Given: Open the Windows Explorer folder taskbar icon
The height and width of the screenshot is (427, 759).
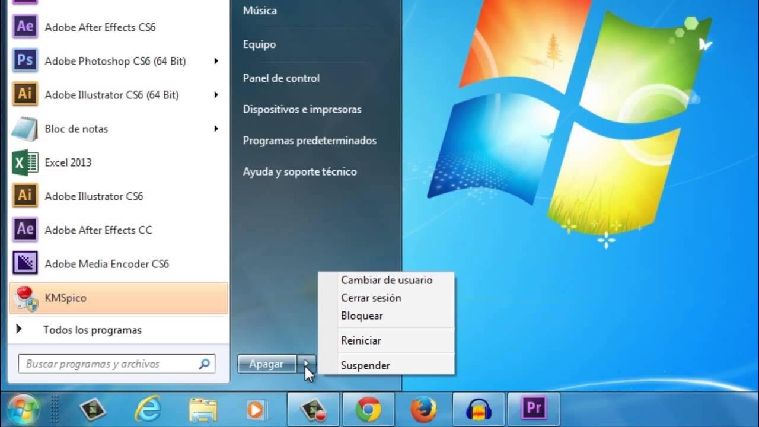Looking at the screenshot, I should tap(203, 409).
